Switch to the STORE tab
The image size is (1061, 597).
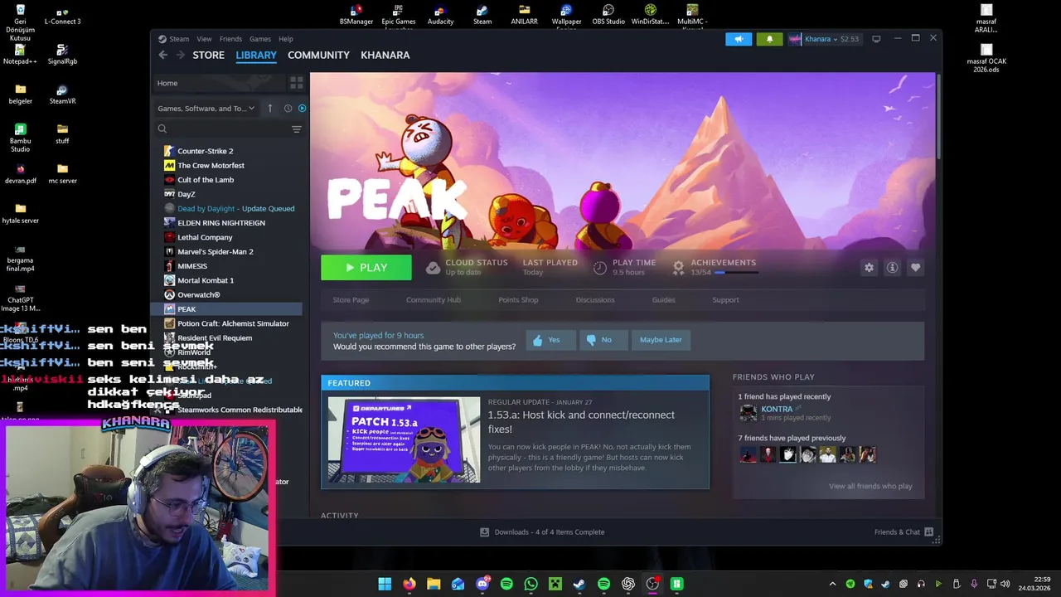pos(209,55)
